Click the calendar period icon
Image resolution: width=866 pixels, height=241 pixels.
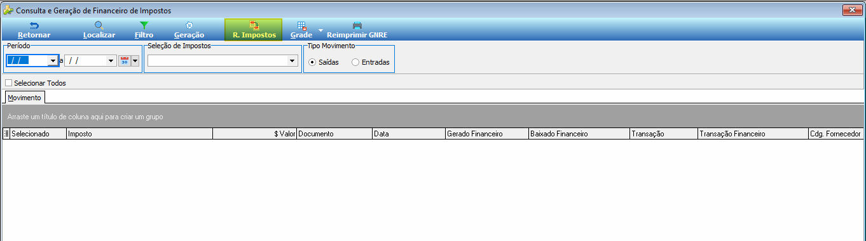(125, 61)
